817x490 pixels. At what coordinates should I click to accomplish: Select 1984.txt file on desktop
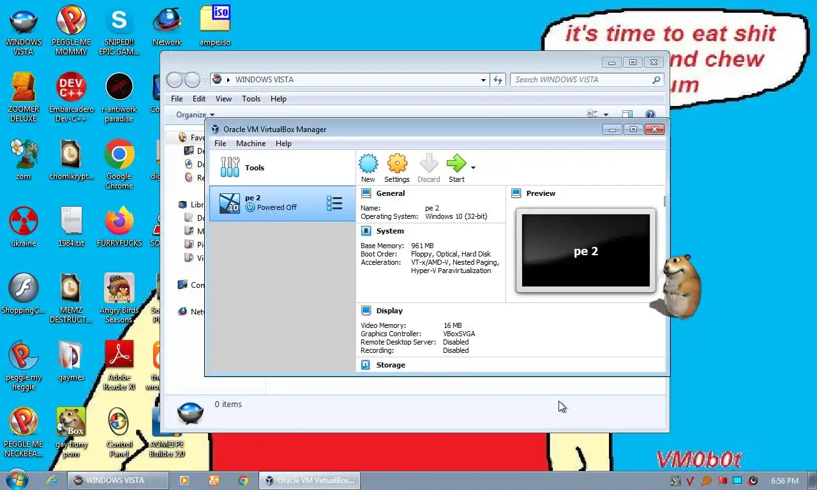point(71,227)
